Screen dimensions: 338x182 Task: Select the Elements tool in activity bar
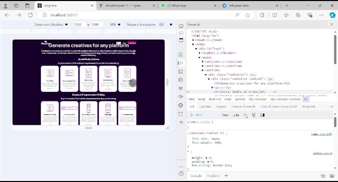[x=180, y=63]
